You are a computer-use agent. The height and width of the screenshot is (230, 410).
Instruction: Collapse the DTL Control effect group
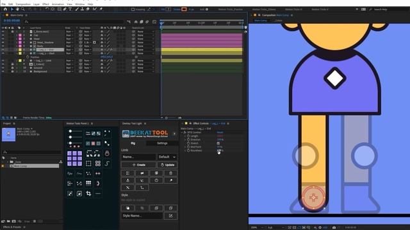pos(182,132)
